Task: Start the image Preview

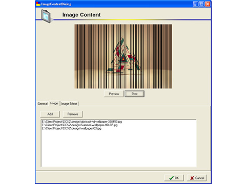Action: [x=114, y=94]
